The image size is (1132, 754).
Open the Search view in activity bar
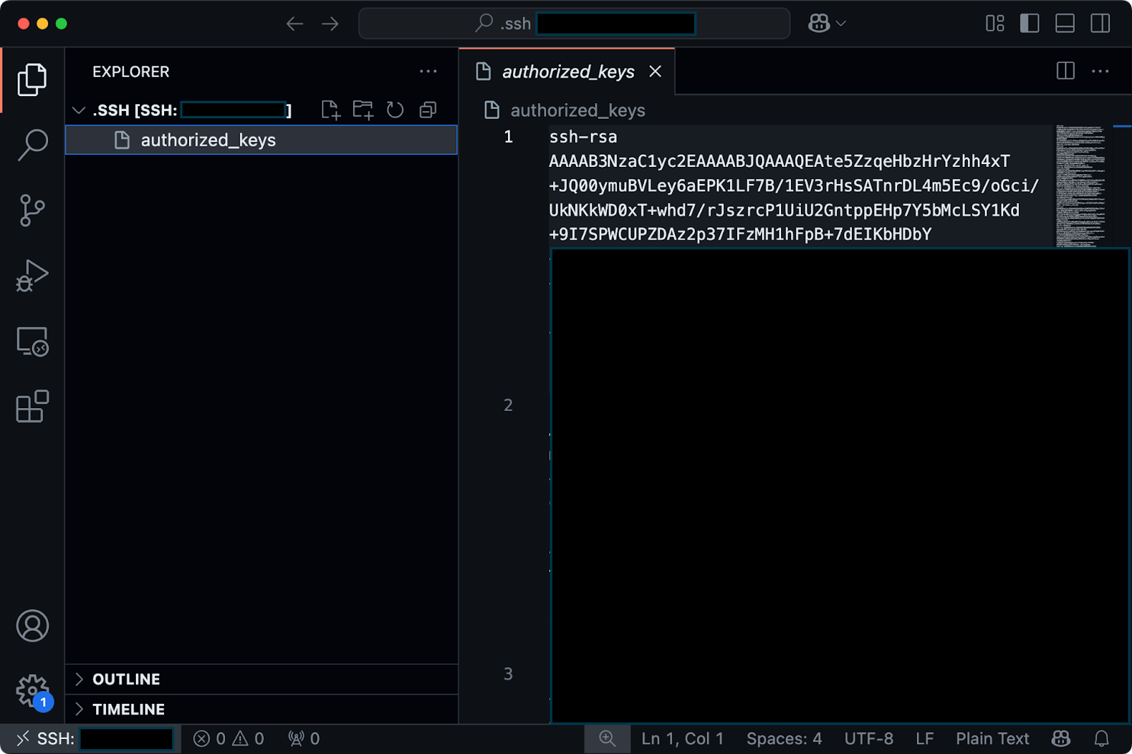[x=32, y=145]
